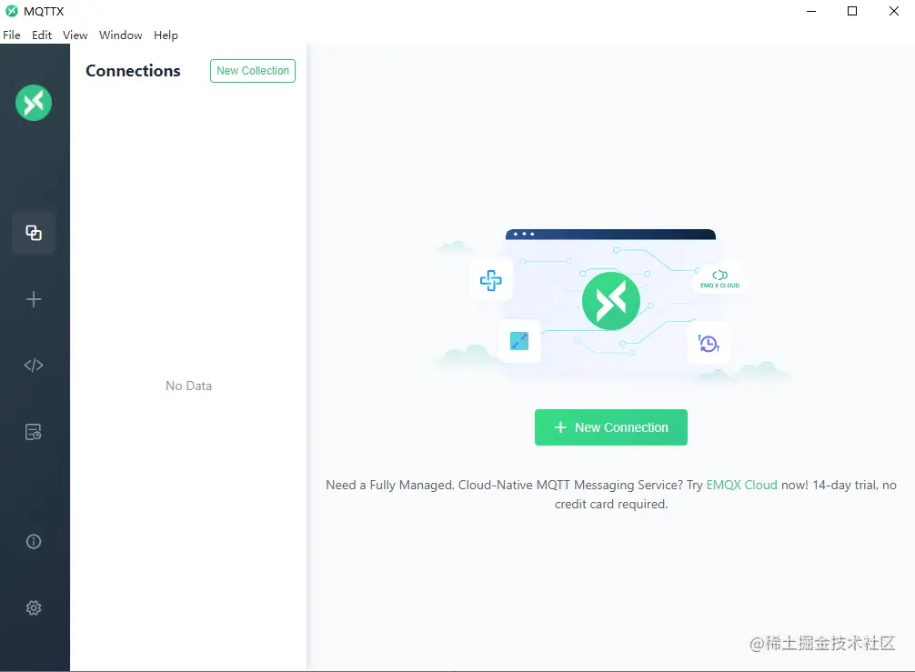Click the Connections heading
The image size is (915, 672).
click(133, 71)
